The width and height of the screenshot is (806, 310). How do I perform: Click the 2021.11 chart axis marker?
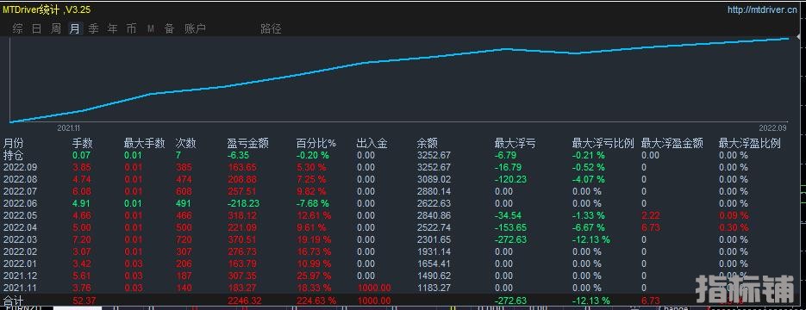[x=68, y=127]
